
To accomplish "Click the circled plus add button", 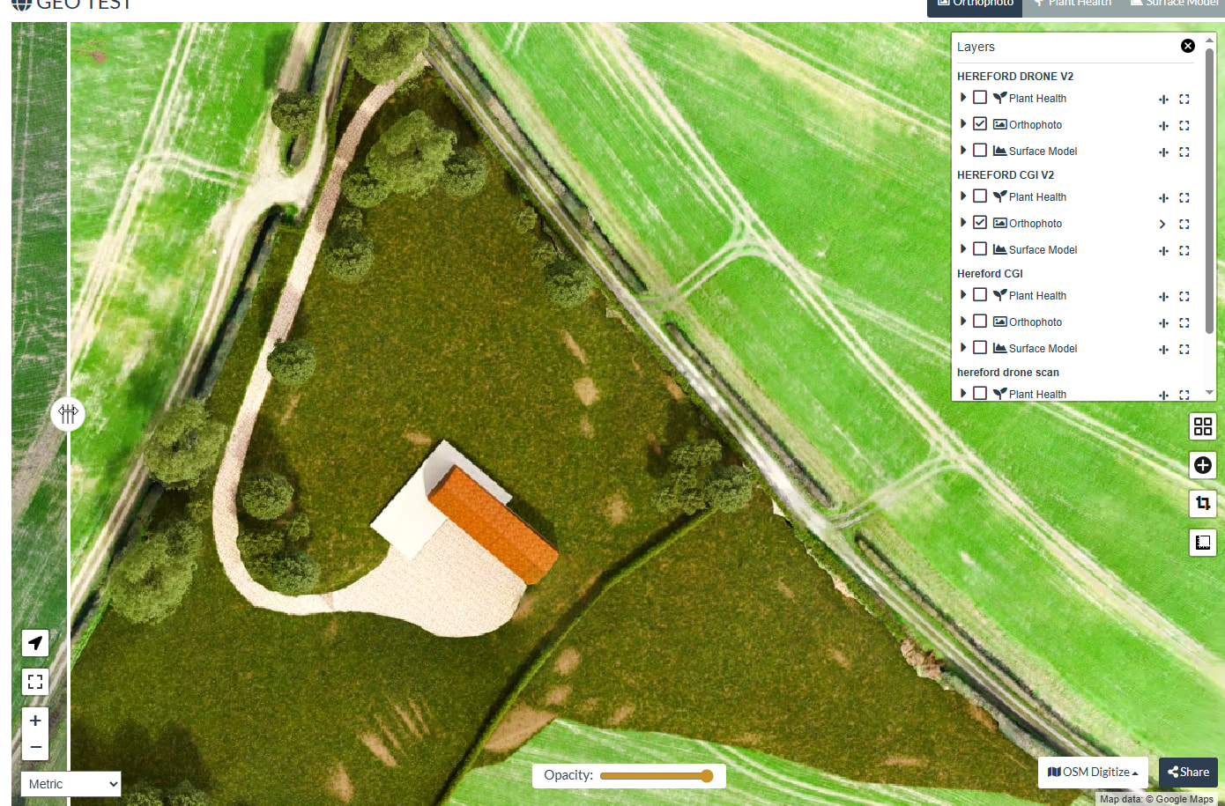I will 1203,465.
